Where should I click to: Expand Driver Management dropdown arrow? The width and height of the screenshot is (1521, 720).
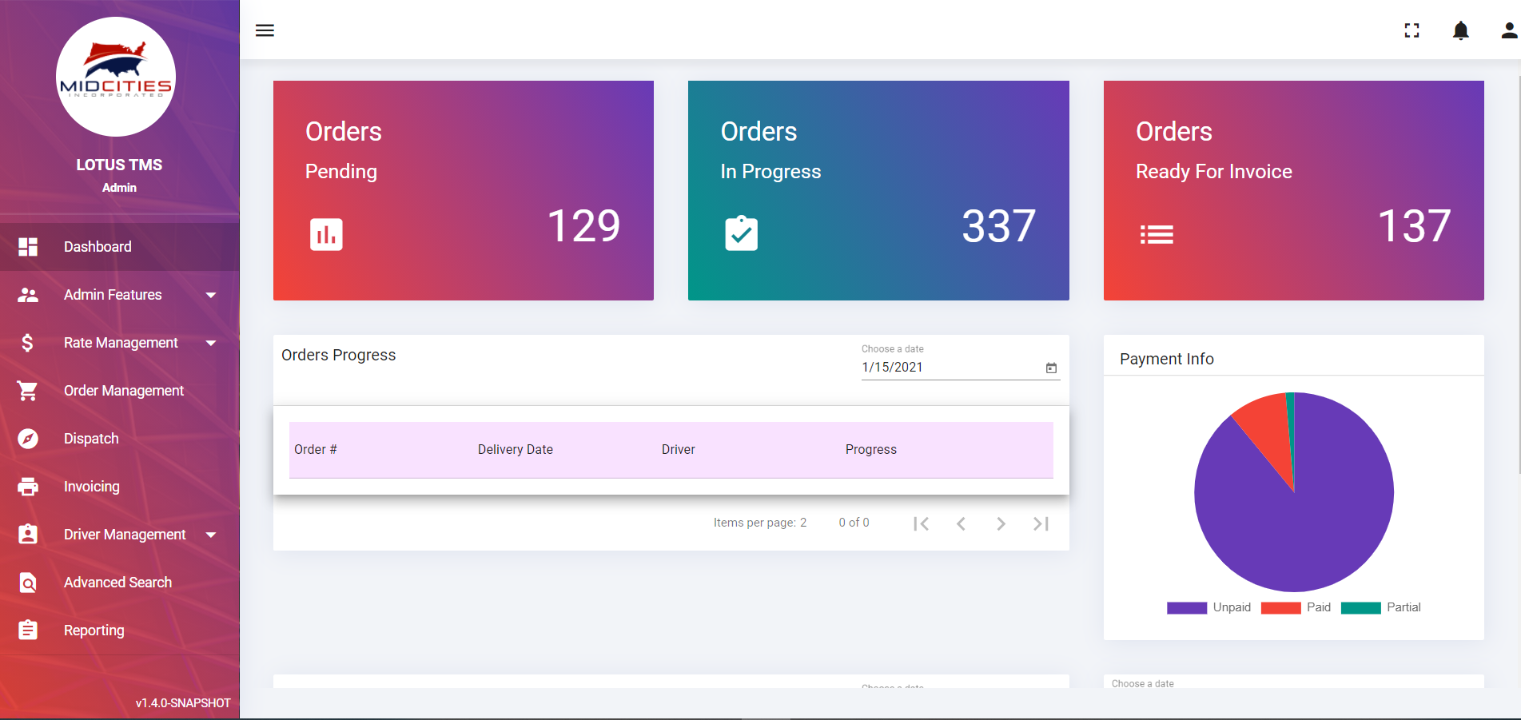(x=211, y=535)
